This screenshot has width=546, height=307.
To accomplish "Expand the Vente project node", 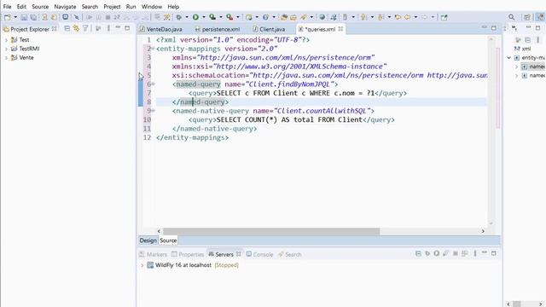I will tap(6, 58).
